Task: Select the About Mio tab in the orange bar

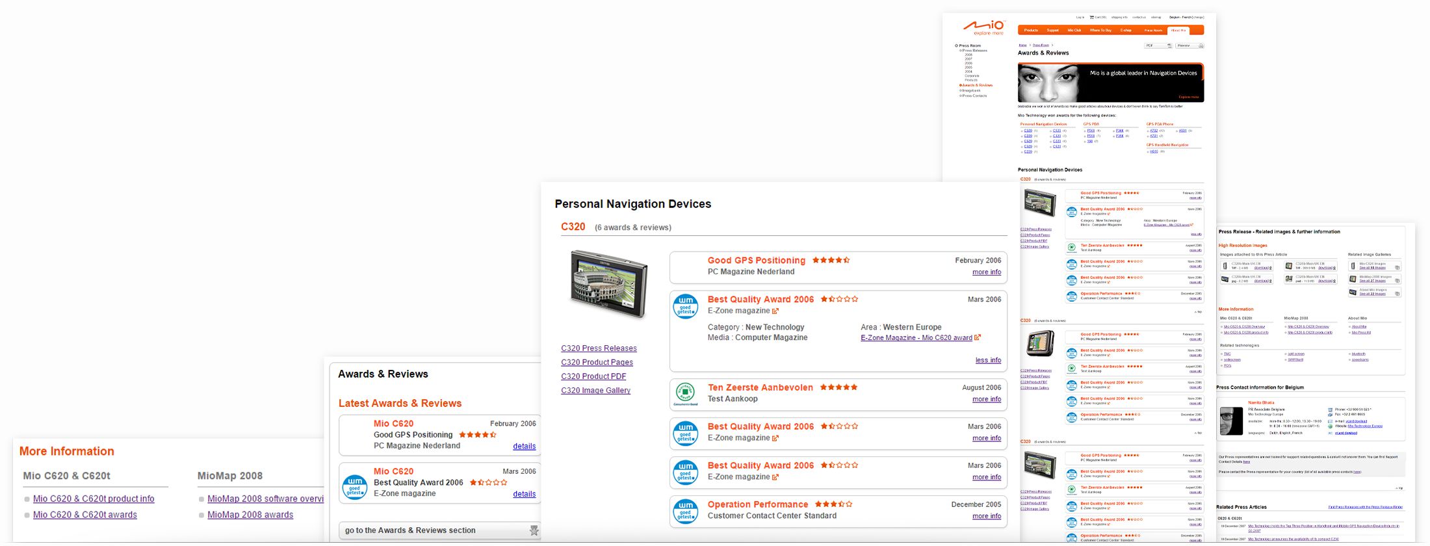Action: click(1178, 31)
